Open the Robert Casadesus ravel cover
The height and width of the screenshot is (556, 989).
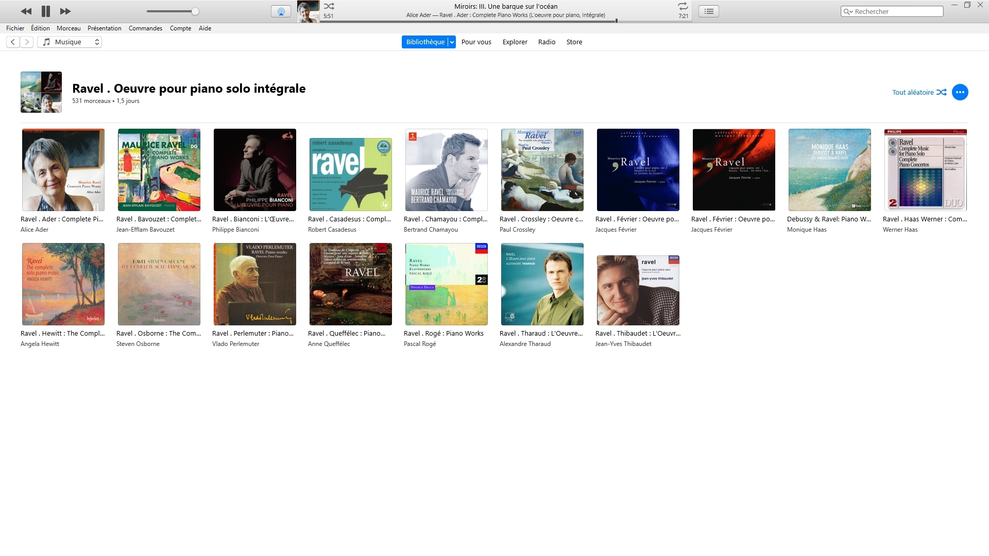tap(351, 175)
